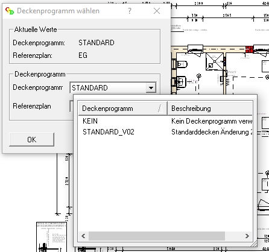Click the Beschreibung column header
269x252 pixels.
pos(210,109)
